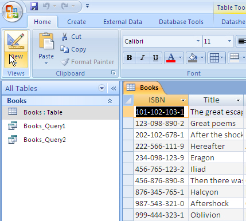
Task: Paste clipboard contents with the Paste icon
Action: click(x=46, y=41)
